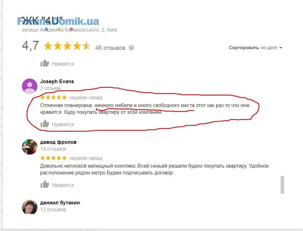Click the 48 отзывов count
303x231 pixels.
[x=110, y=48]
